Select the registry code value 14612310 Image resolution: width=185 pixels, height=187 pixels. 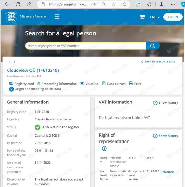click(x=42, y=112)
